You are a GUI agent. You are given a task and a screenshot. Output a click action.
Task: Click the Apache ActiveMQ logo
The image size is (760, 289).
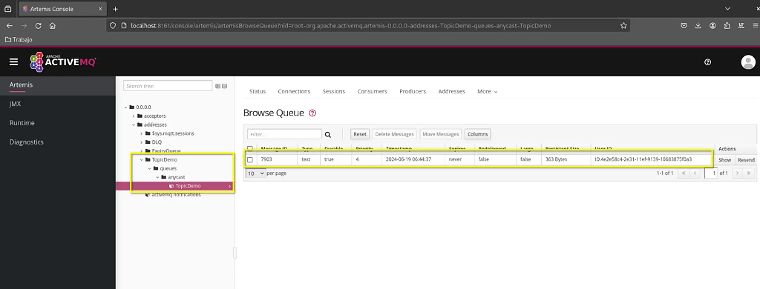[x=63, y=62]
